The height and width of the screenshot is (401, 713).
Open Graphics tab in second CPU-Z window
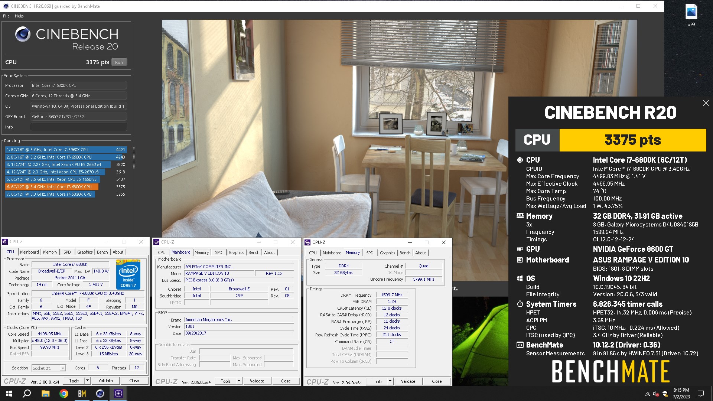(x=237, y=252)
